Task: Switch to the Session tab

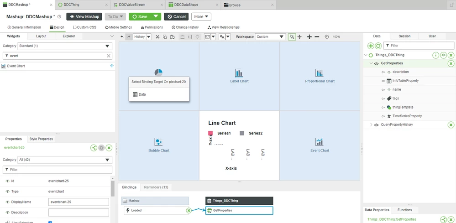Action: pos(404,36)
